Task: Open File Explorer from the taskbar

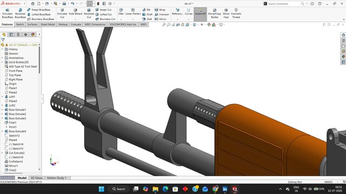Action: (x=155, y=189)
